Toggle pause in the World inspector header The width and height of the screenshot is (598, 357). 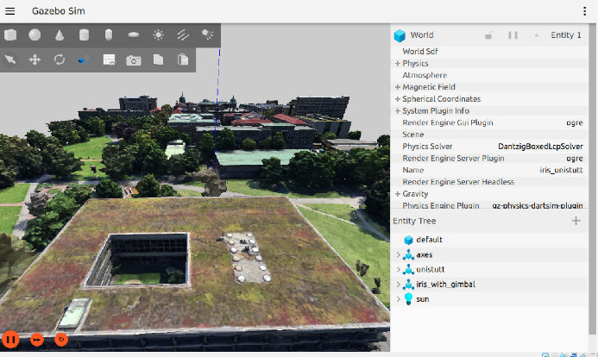pyautogui.click(x=513, y=35)
